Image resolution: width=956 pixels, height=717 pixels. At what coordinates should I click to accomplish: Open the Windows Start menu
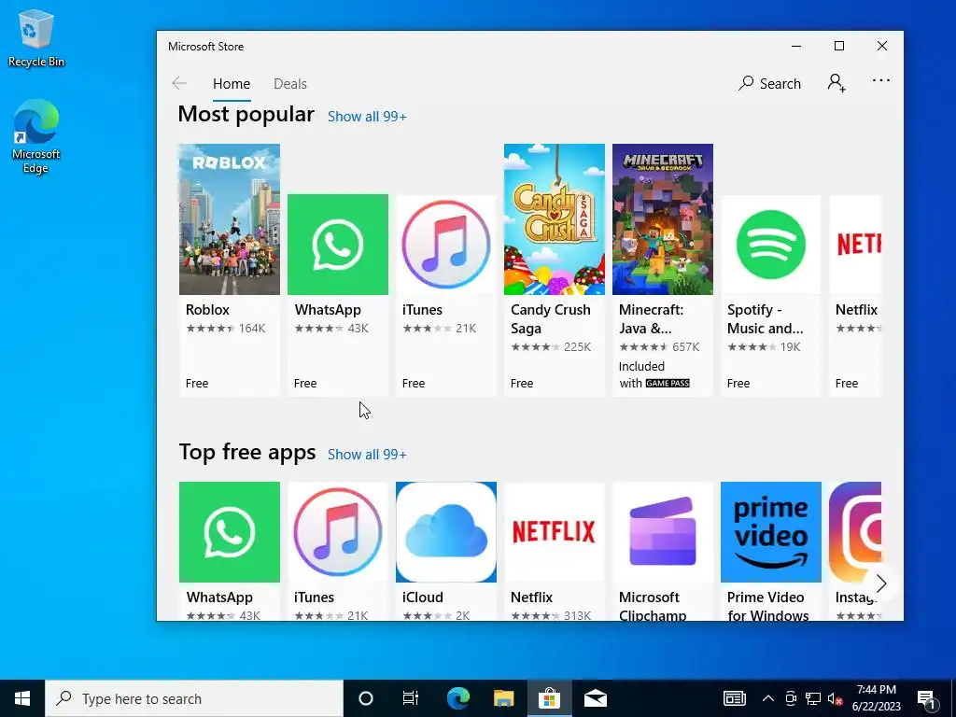22,698
